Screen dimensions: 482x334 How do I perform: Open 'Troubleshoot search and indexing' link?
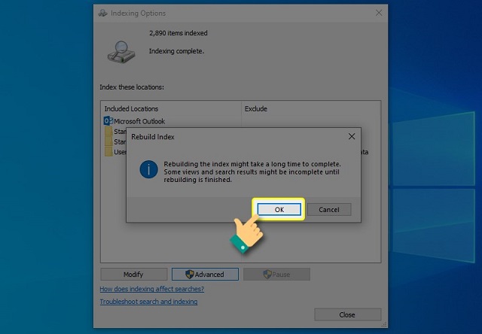(148, 302)
